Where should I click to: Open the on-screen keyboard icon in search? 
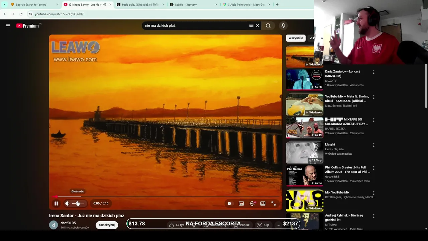(251, 26)
